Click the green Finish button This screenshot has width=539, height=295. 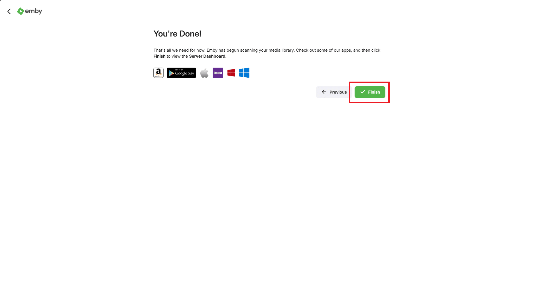tap(370, 92)
